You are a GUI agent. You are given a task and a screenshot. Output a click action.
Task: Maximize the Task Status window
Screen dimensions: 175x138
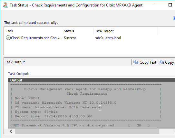click(x=170, y=5)
